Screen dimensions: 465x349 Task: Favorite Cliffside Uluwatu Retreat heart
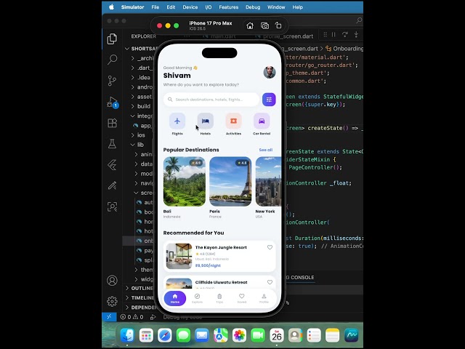[x=270, y=282]
